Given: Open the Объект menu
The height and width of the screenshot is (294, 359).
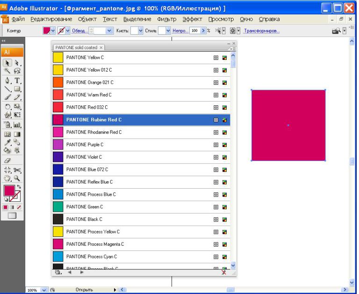Looking at the screenshot, I should (87, 19).
